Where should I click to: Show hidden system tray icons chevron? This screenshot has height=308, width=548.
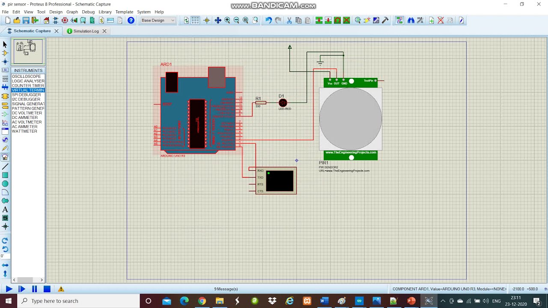point(443,301)
